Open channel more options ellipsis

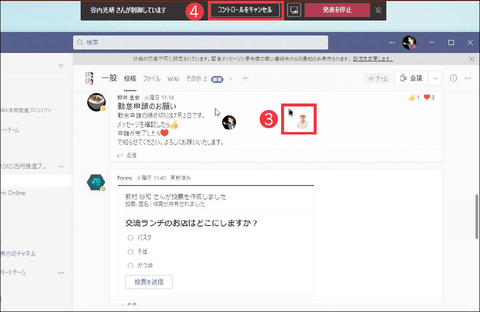click(468, 78)
